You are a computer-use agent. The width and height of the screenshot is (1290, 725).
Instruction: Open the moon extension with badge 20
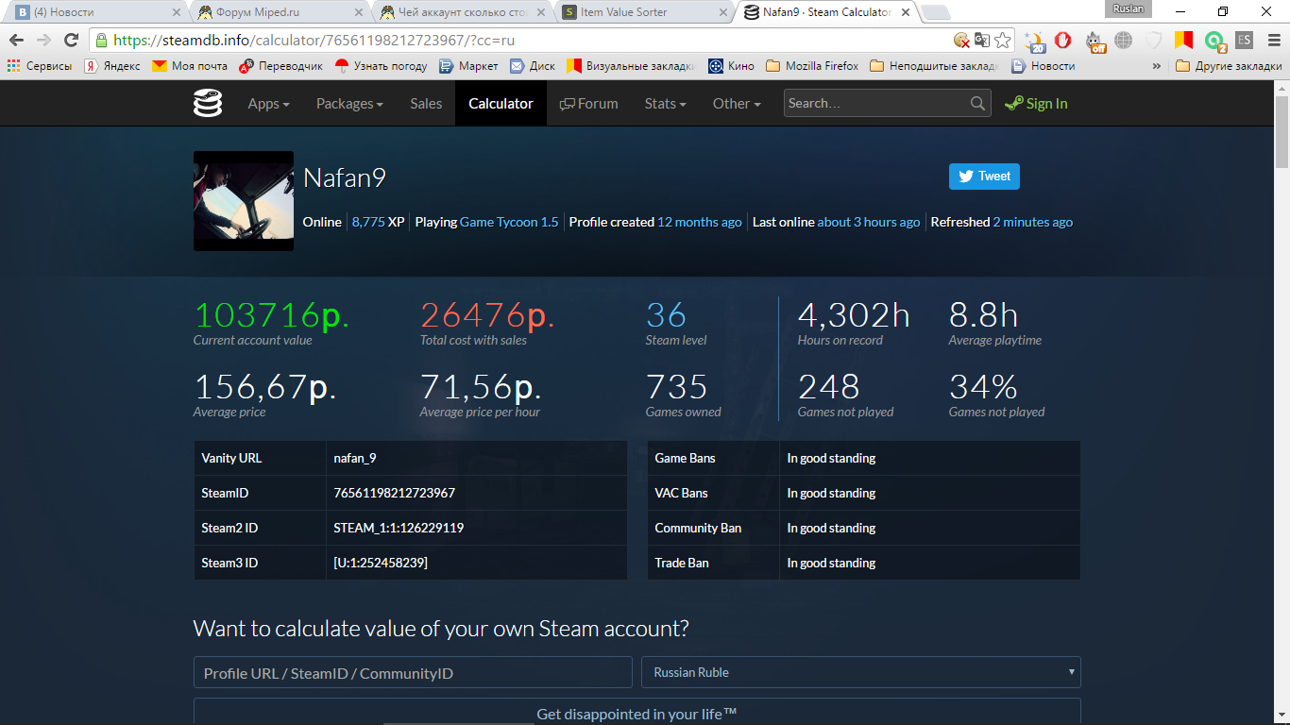click(1036, 41)
